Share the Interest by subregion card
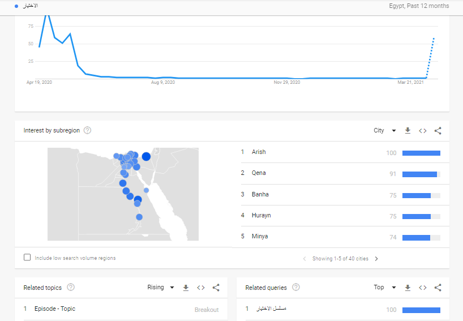The image size is (463, 321). click(x=438, y=131)
